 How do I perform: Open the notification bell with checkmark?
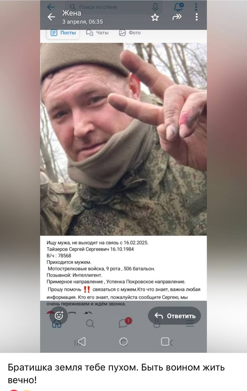click(179, 6)
